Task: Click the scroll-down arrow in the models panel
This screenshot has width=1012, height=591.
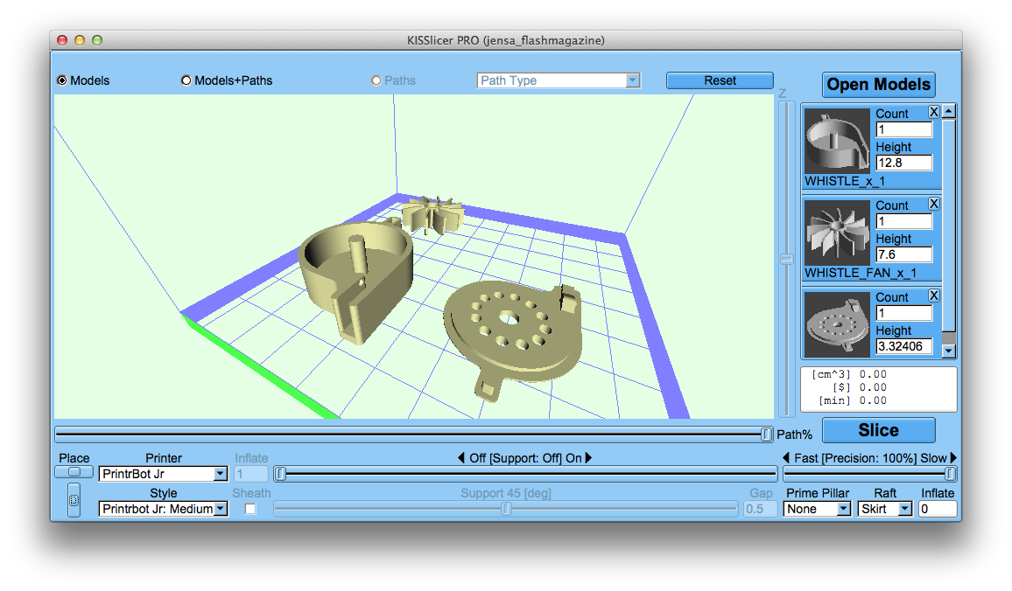Action: (948, 350)
